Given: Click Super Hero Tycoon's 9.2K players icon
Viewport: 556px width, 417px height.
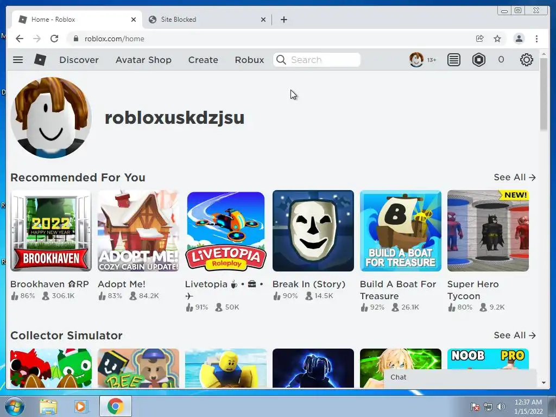Looking at the screenshot, I should [483, 307].
